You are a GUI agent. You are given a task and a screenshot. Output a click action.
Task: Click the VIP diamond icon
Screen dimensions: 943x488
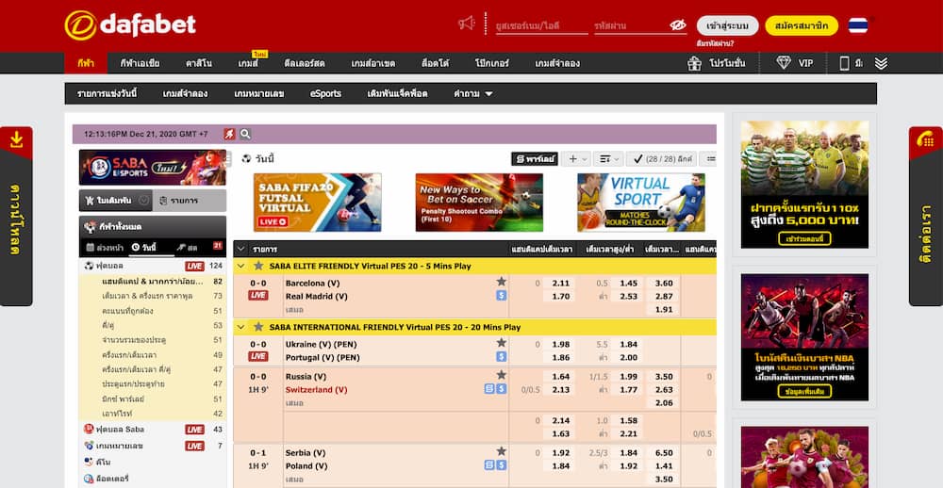click(784, 62)
